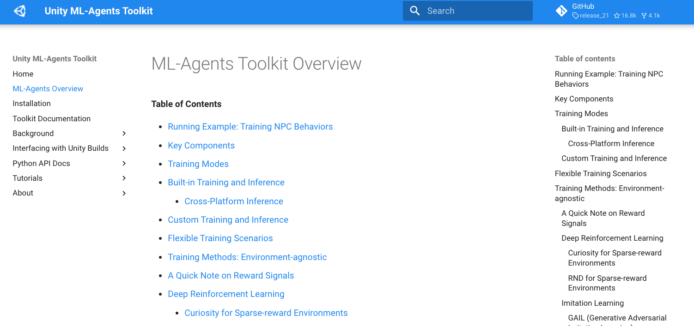
Task: Click Unity ML-Agents Toolkit header title
Action: (x=98, y=11)
